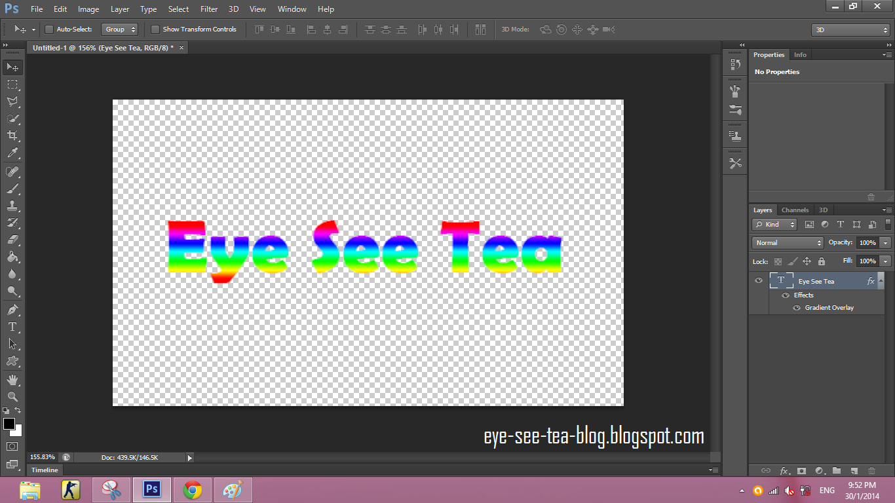Create a new layer
The height and width of the screenshot is (503, 895).
click(x=854, y=471)
